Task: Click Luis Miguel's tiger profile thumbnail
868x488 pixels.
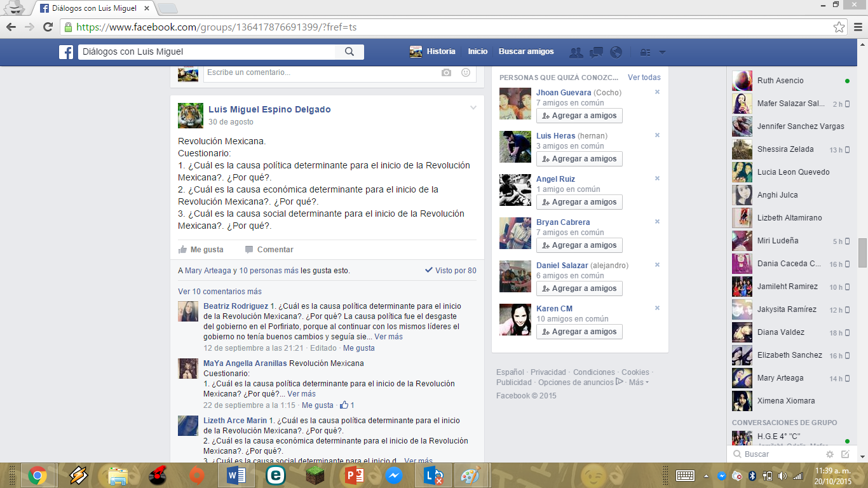Action: [x=191, y=116]
